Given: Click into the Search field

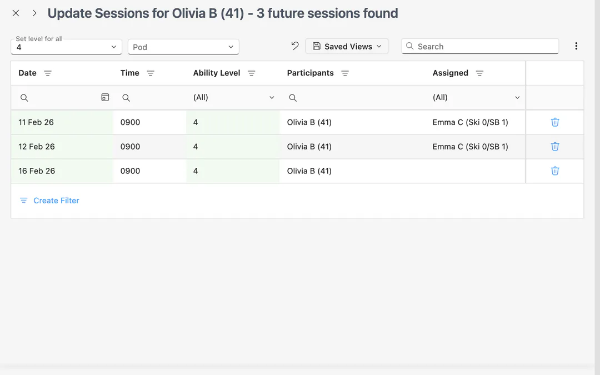Looking at the screenshot, I should click(x=480, y=46).
